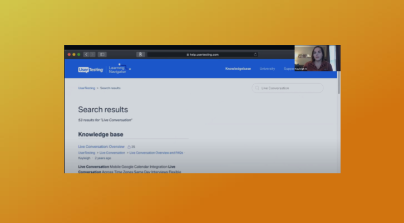Viewport: 404px width, 223px height.
Task: Follow UserTesting breadcrumb under the article title
Action: 87,153
